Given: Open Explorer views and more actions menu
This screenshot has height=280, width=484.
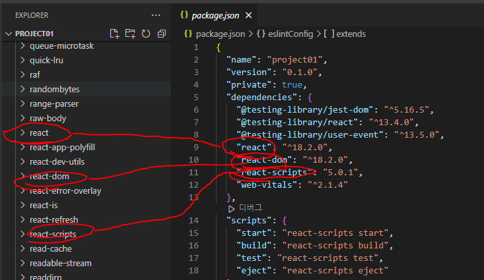Looking at the screenshot, I should [156, 15].
